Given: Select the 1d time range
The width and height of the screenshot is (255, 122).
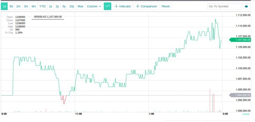Looking at the screenshot, I should point(4,6).
